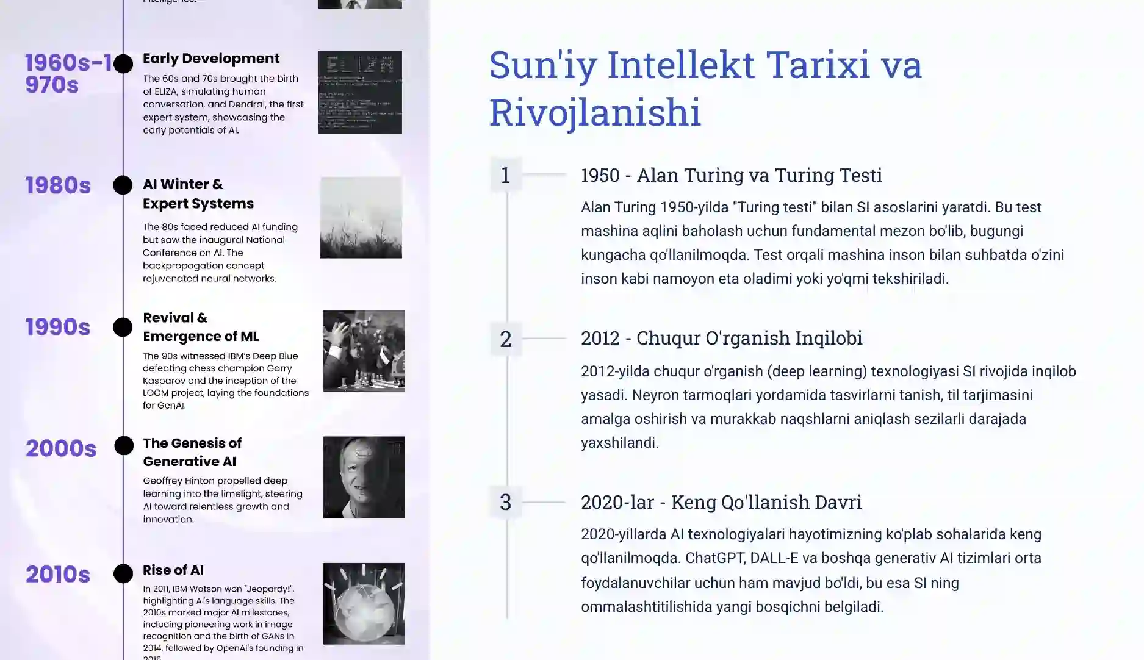This screenshot has height=660, width=1144.
Task: Open the AI Winter foggy grass image
Action: (x=361, y=218)
